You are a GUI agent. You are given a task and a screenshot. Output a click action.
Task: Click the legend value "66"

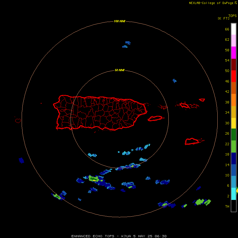227,29
